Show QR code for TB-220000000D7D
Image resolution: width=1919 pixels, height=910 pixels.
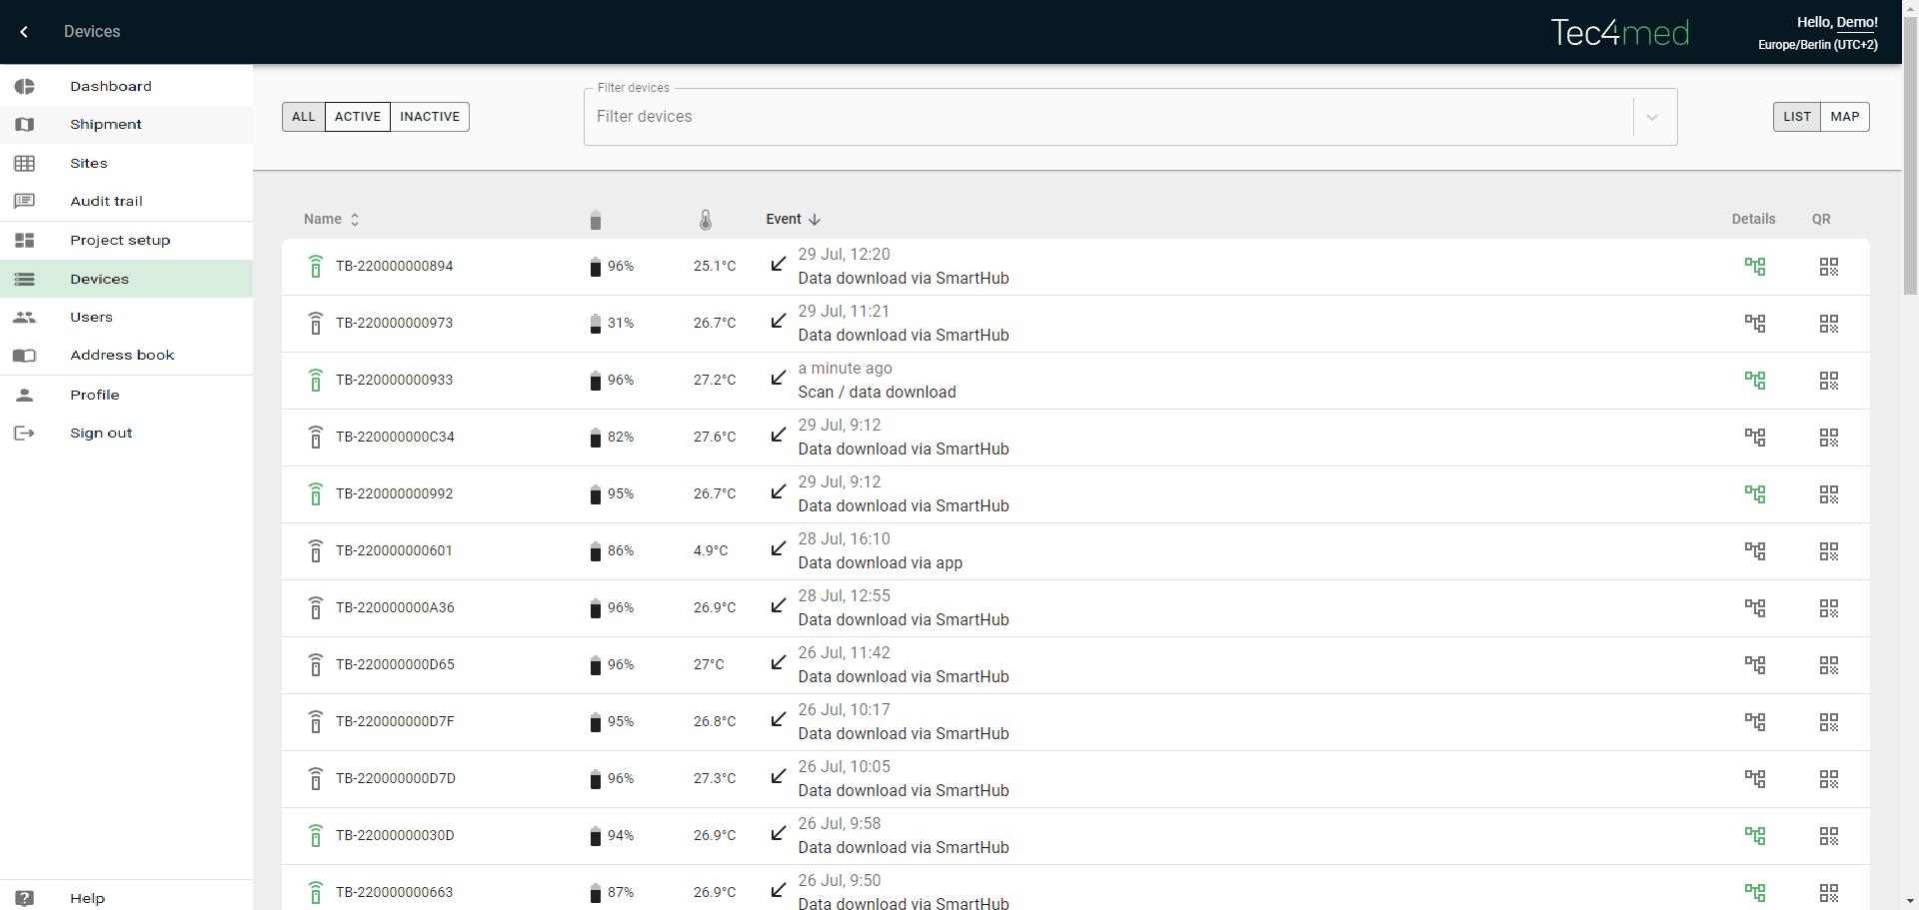coord(1829,779)
